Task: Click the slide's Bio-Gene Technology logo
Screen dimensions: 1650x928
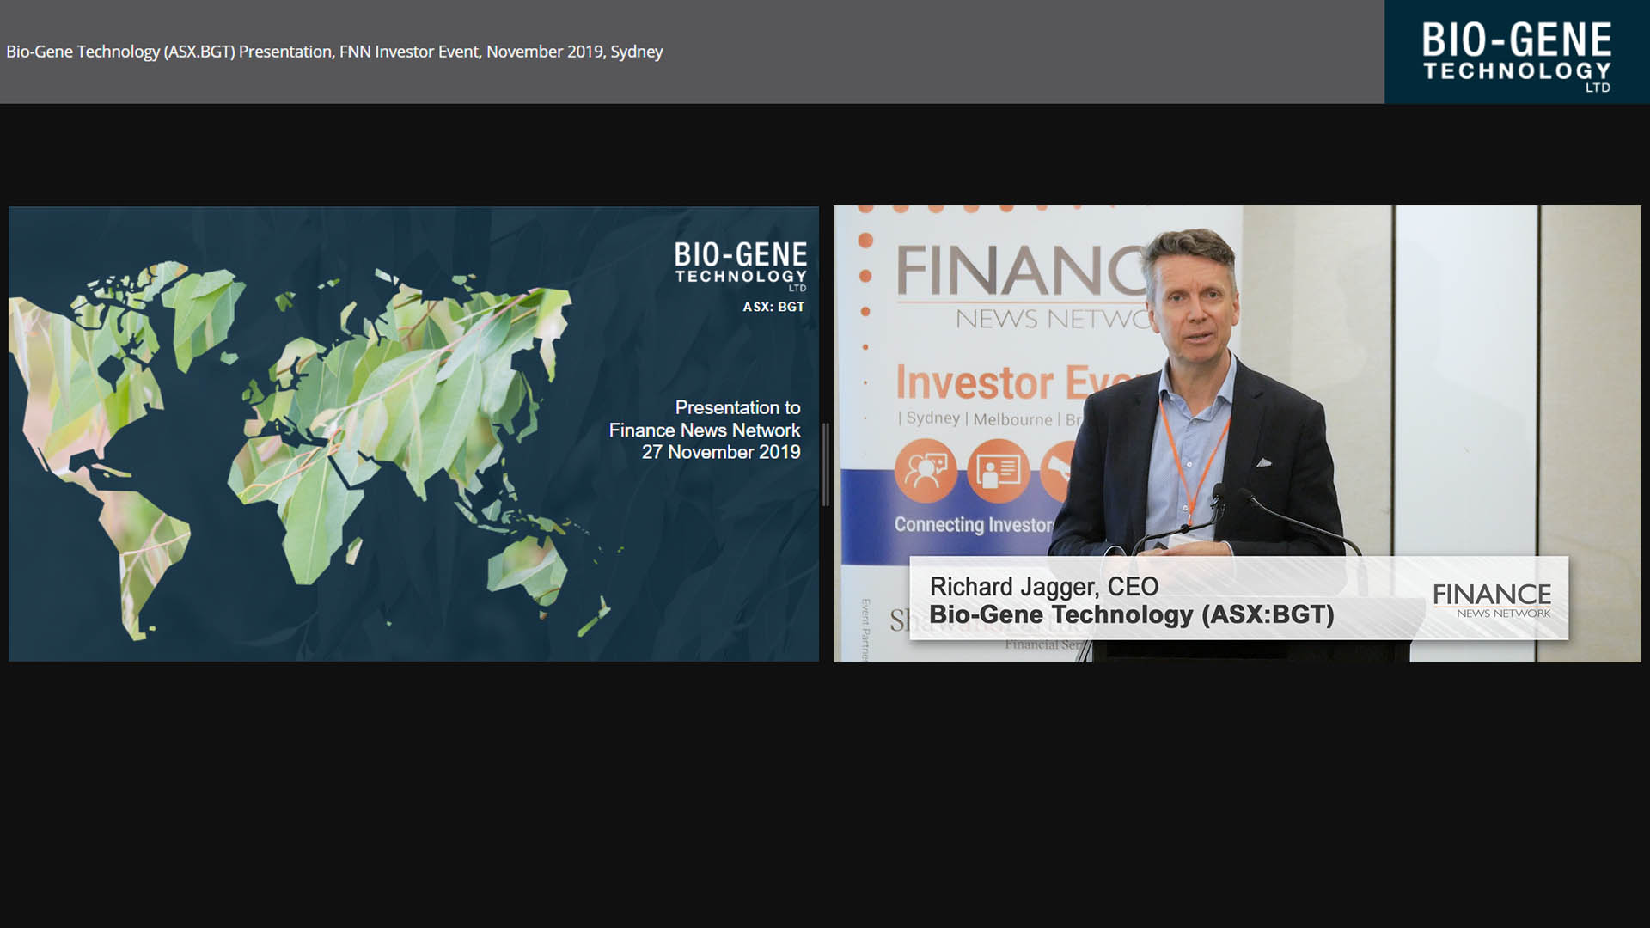Action: click(740, 266)
